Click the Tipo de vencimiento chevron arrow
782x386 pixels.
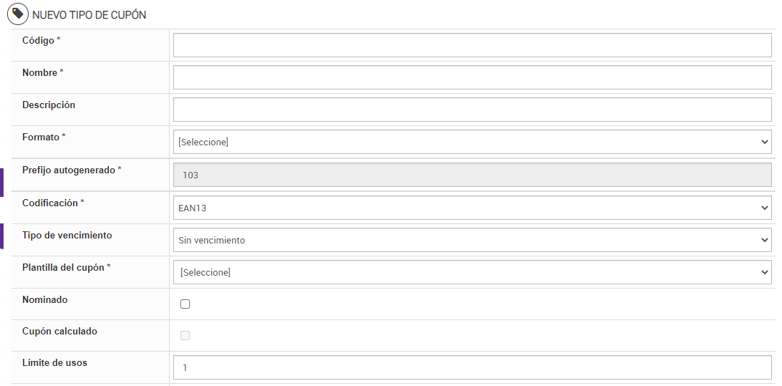coord(764,240)
